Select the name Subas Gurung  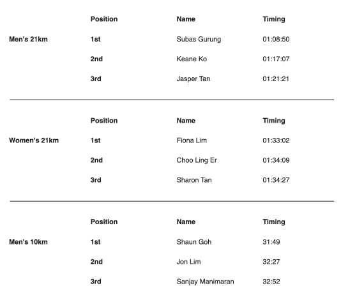point(199,40)
